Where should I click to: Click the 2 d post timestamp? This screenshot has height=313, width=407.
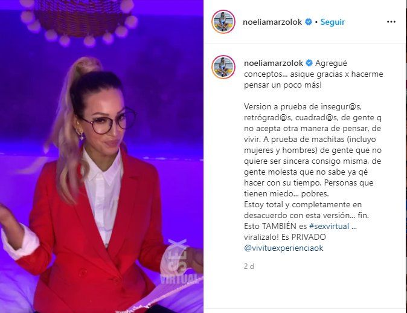(249, 266)
